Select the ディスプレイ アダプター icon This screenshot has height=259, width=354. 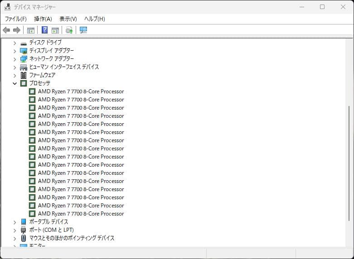click(24, 51)
